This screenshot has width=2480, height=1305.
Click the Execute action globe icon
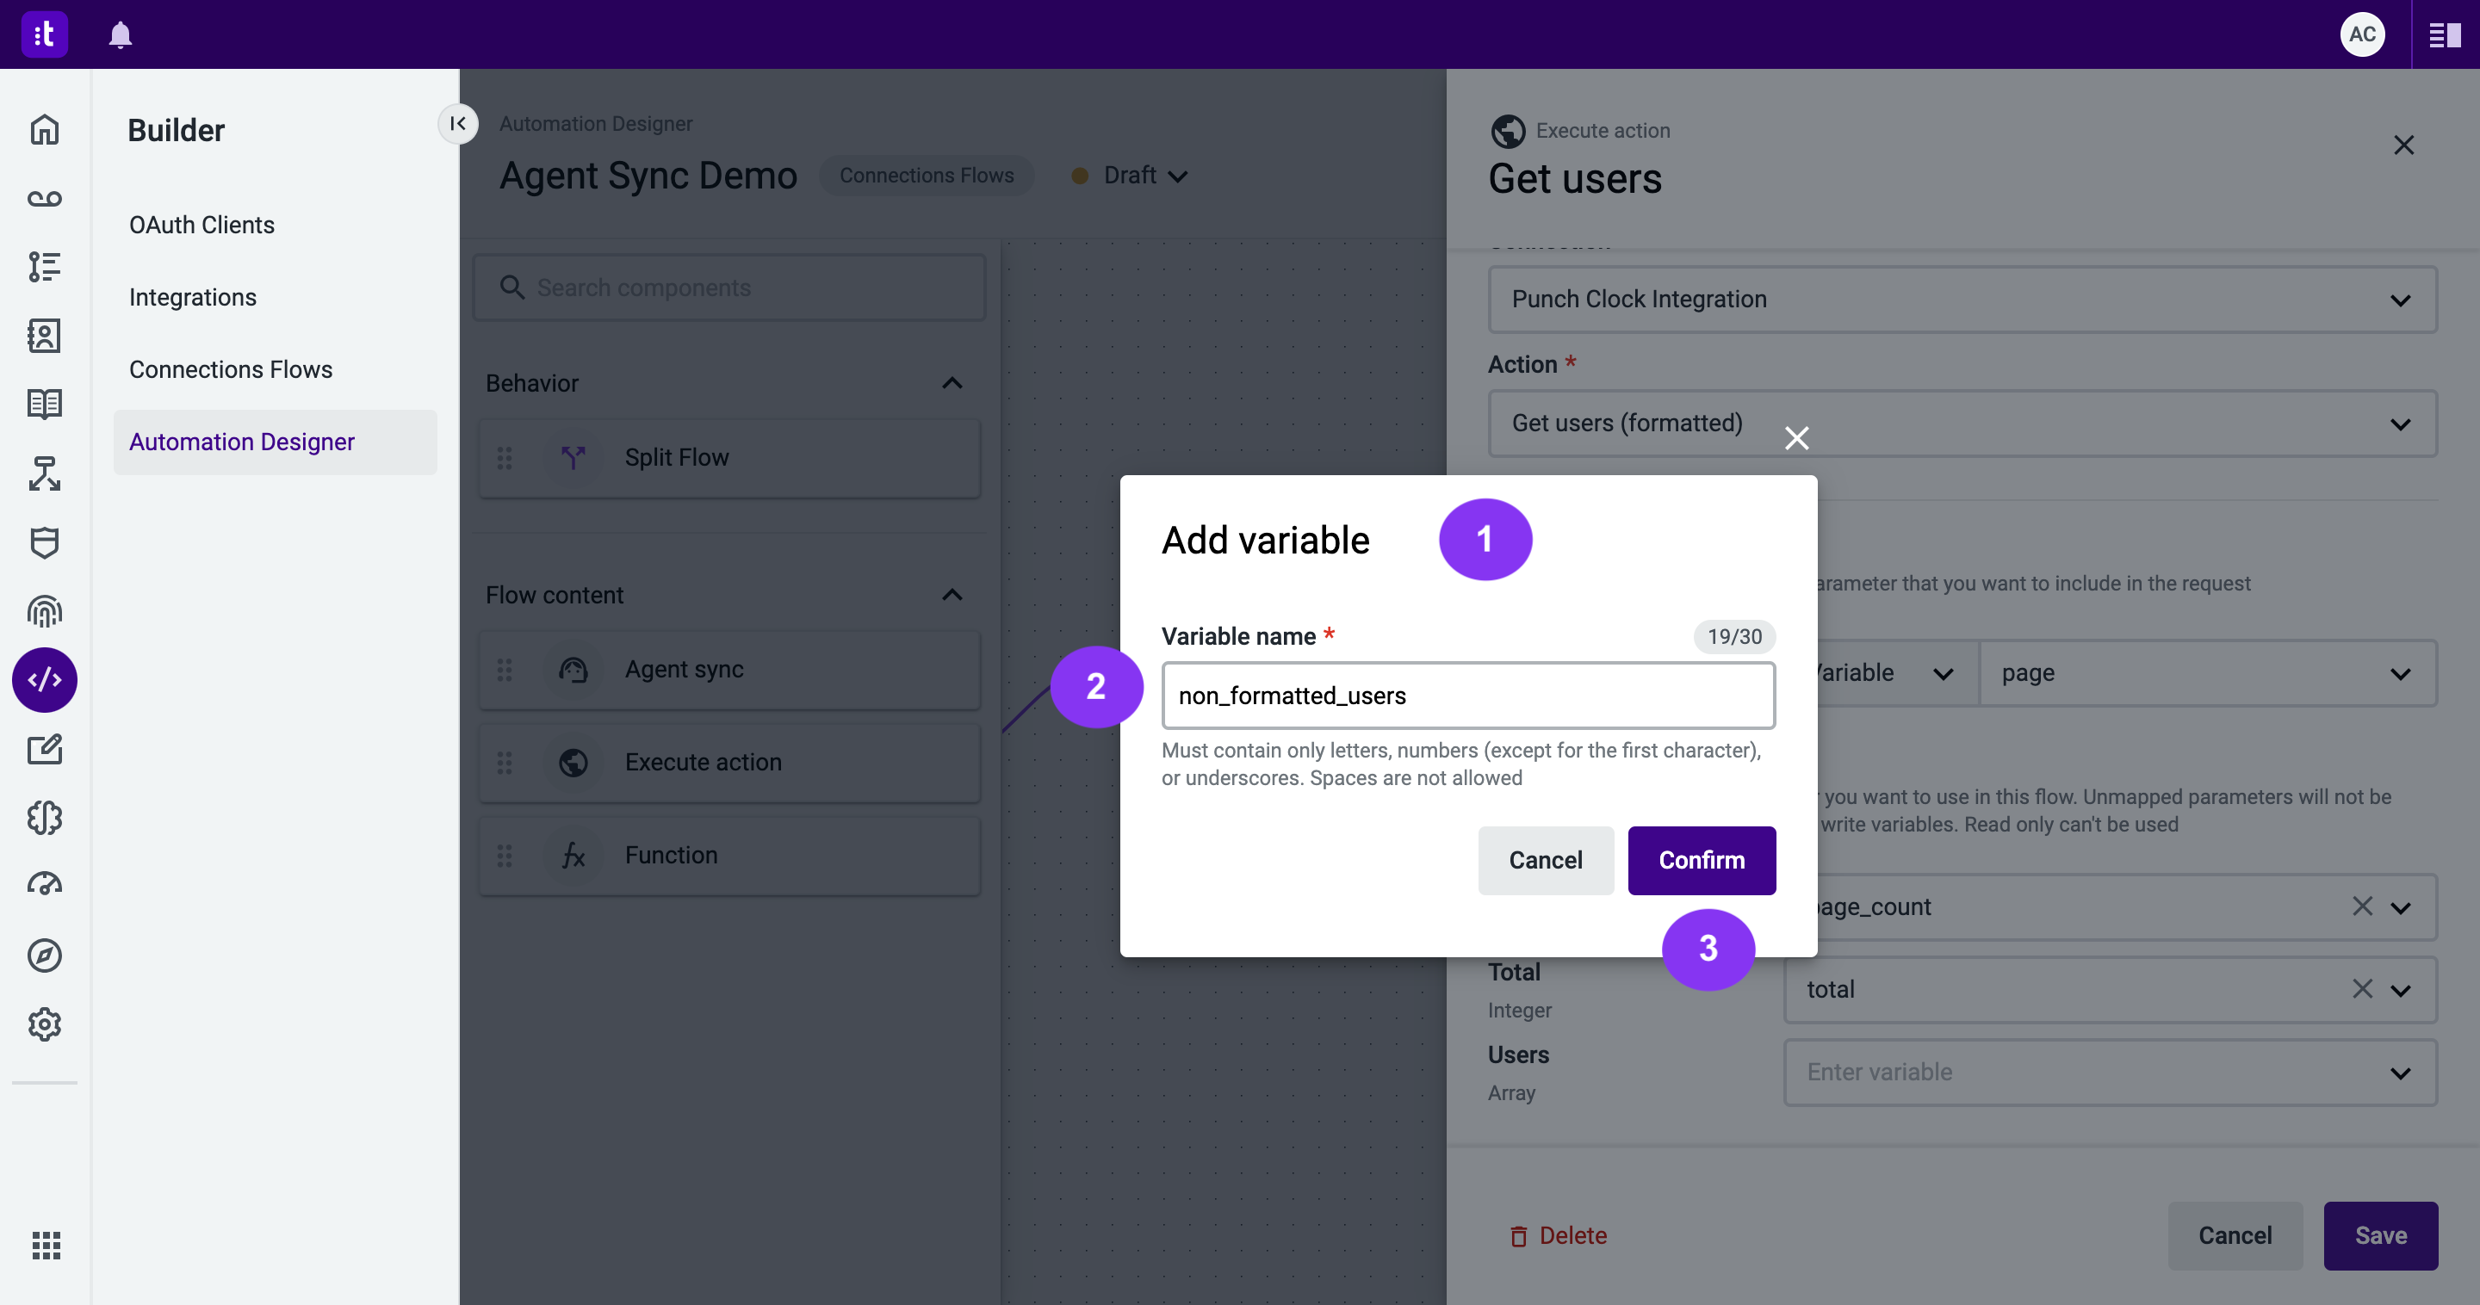[573, 762]
